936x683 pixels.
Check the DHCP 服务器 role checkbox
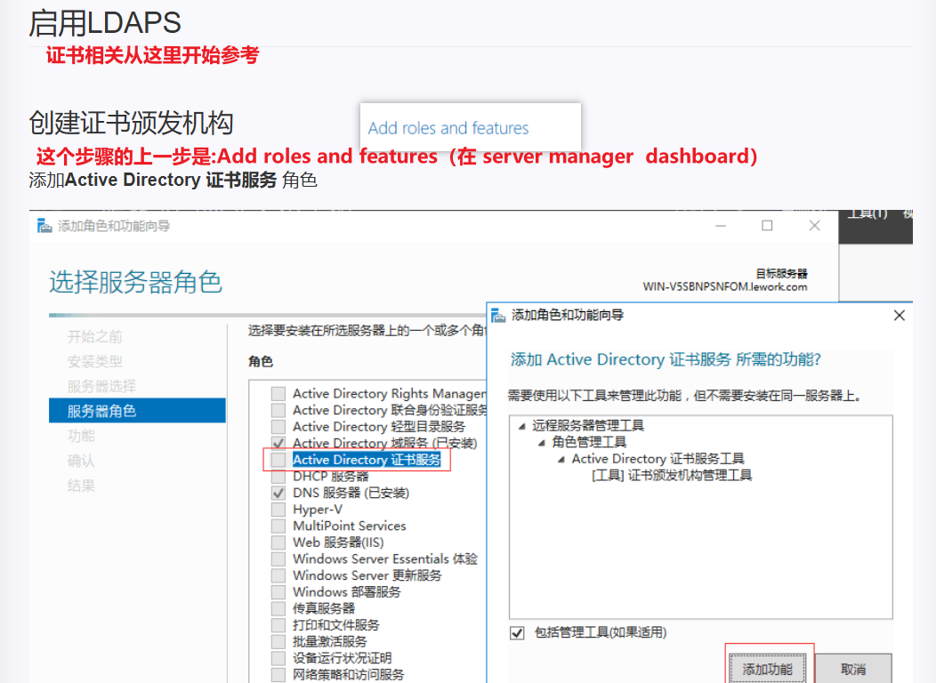278,477
